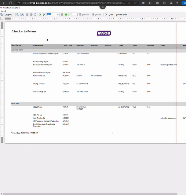Expand the Citrix session toolbar handle
The image size is (186, 195).
(x=103, y=7)
